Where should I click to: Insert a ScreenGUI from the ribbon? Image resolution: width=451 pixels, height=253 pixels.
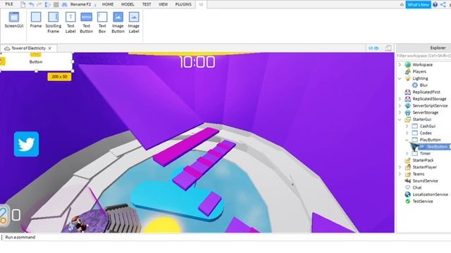coord(14,20)
